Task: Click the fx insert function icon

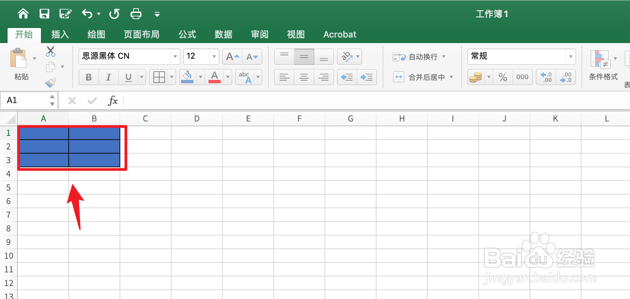Action: [113, 100]
